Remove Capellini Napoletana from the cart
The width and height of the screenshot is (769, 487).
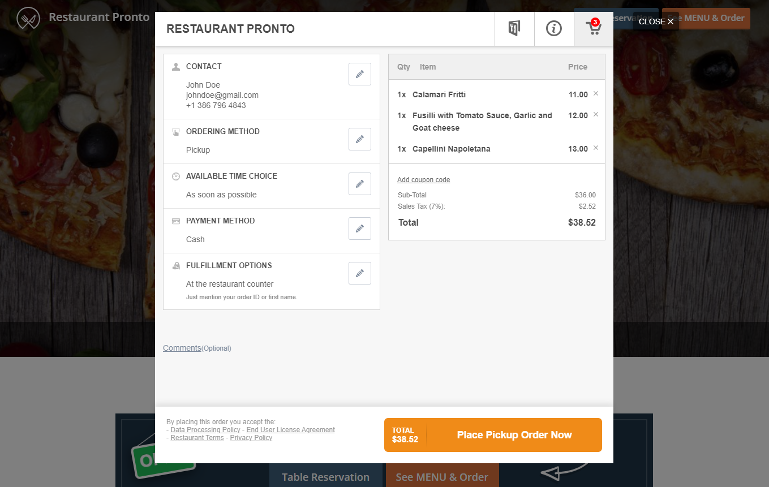[596, 148]
